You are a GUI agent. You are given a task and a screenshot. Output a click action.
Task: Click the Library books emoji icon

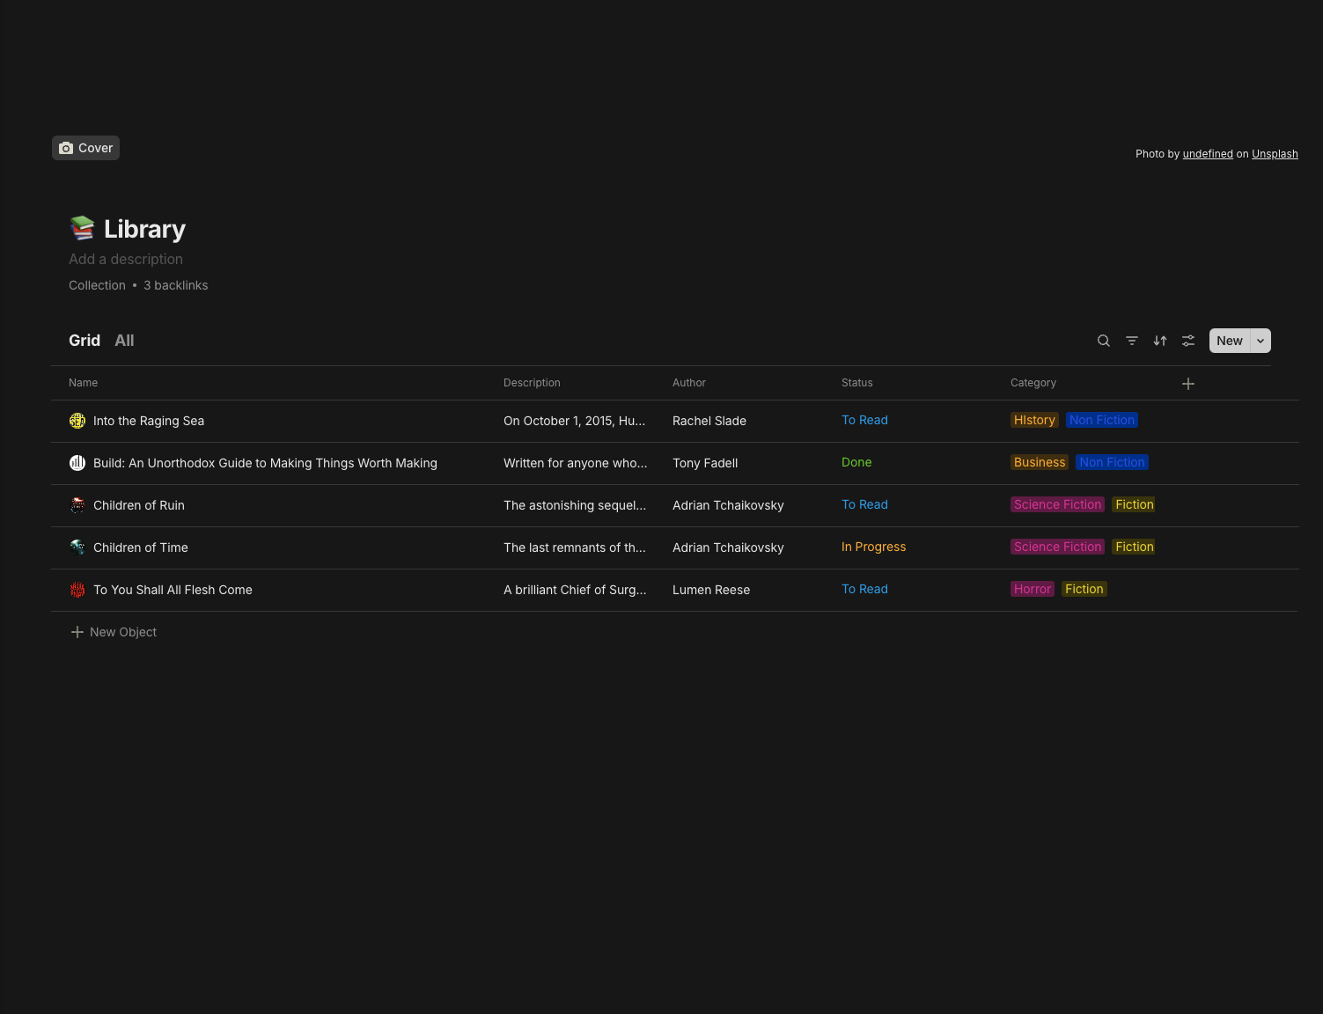tap(82, 229)
